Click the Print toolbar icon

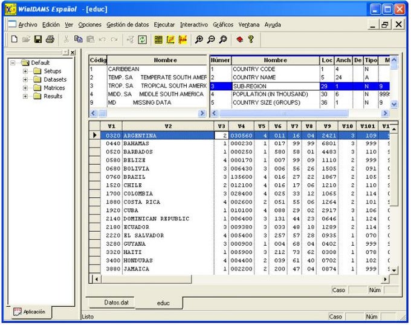[x=50, y=39]
